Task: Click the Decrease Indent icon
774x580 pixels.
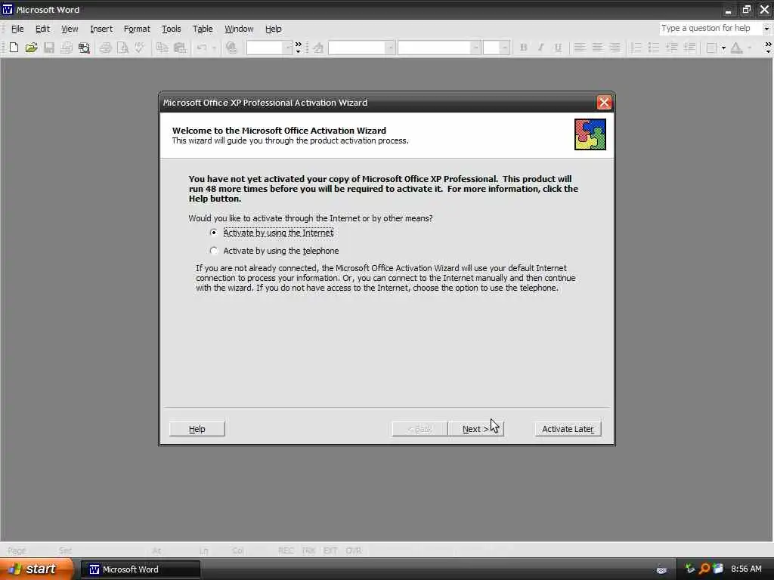Action: point(672,48)
